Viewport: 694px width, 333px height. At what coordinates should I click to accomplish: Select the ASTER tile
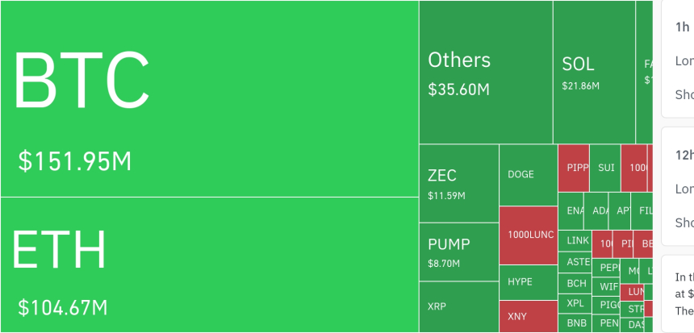[575, 262]
